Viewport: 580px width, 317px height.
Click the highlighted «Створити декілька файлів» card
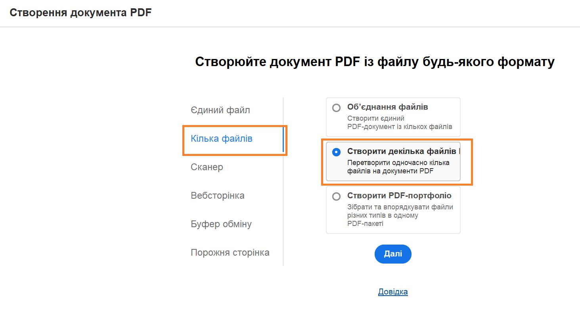(392, 161)
